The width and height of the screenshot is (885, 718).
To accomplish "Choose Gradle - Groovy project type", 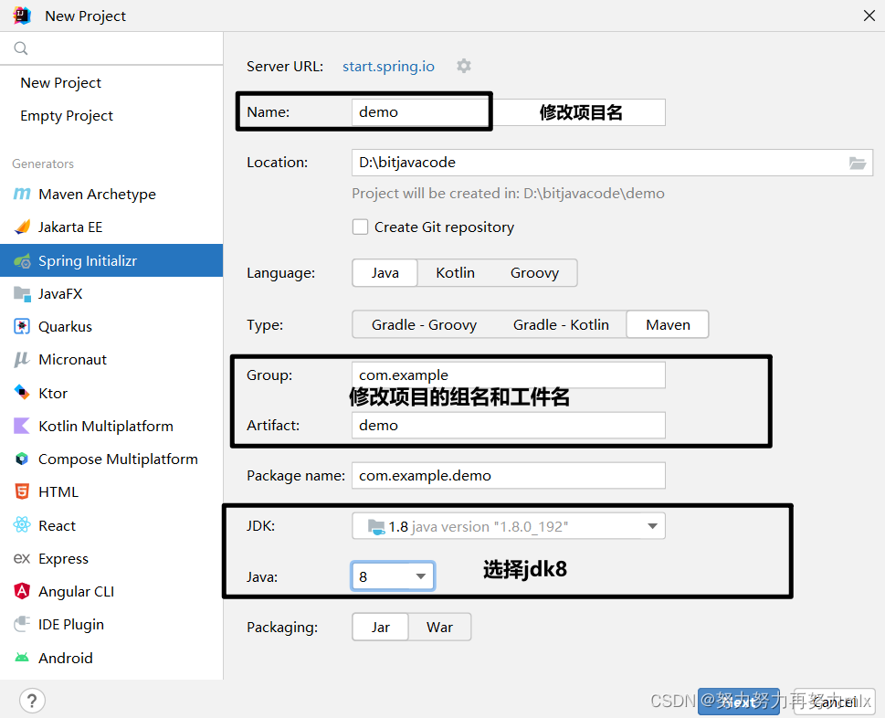I will (x=424, y=325).
